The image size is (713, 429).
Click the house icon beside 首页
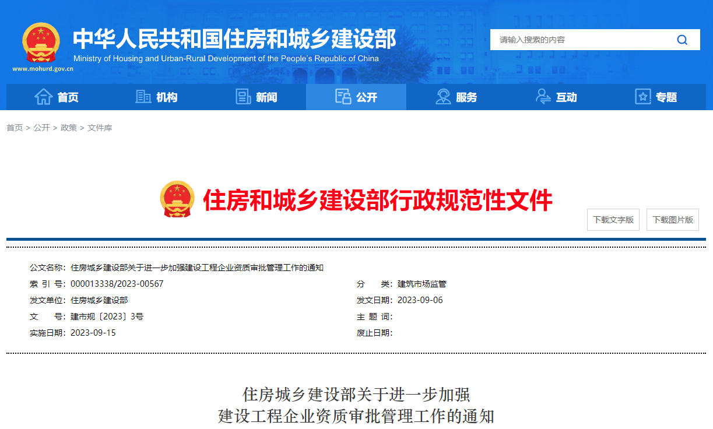point(44,97)
